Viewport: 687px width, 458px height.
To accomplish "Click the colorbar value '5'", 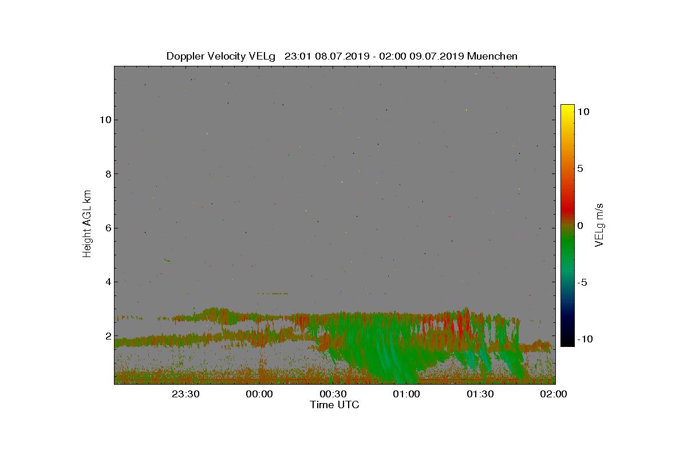I will (x=580, y=169).
